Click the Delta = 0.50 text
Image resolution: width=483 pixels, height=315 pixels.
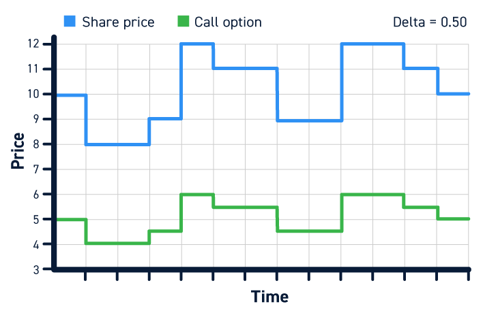pyautogui.click(x=430, y=22)
